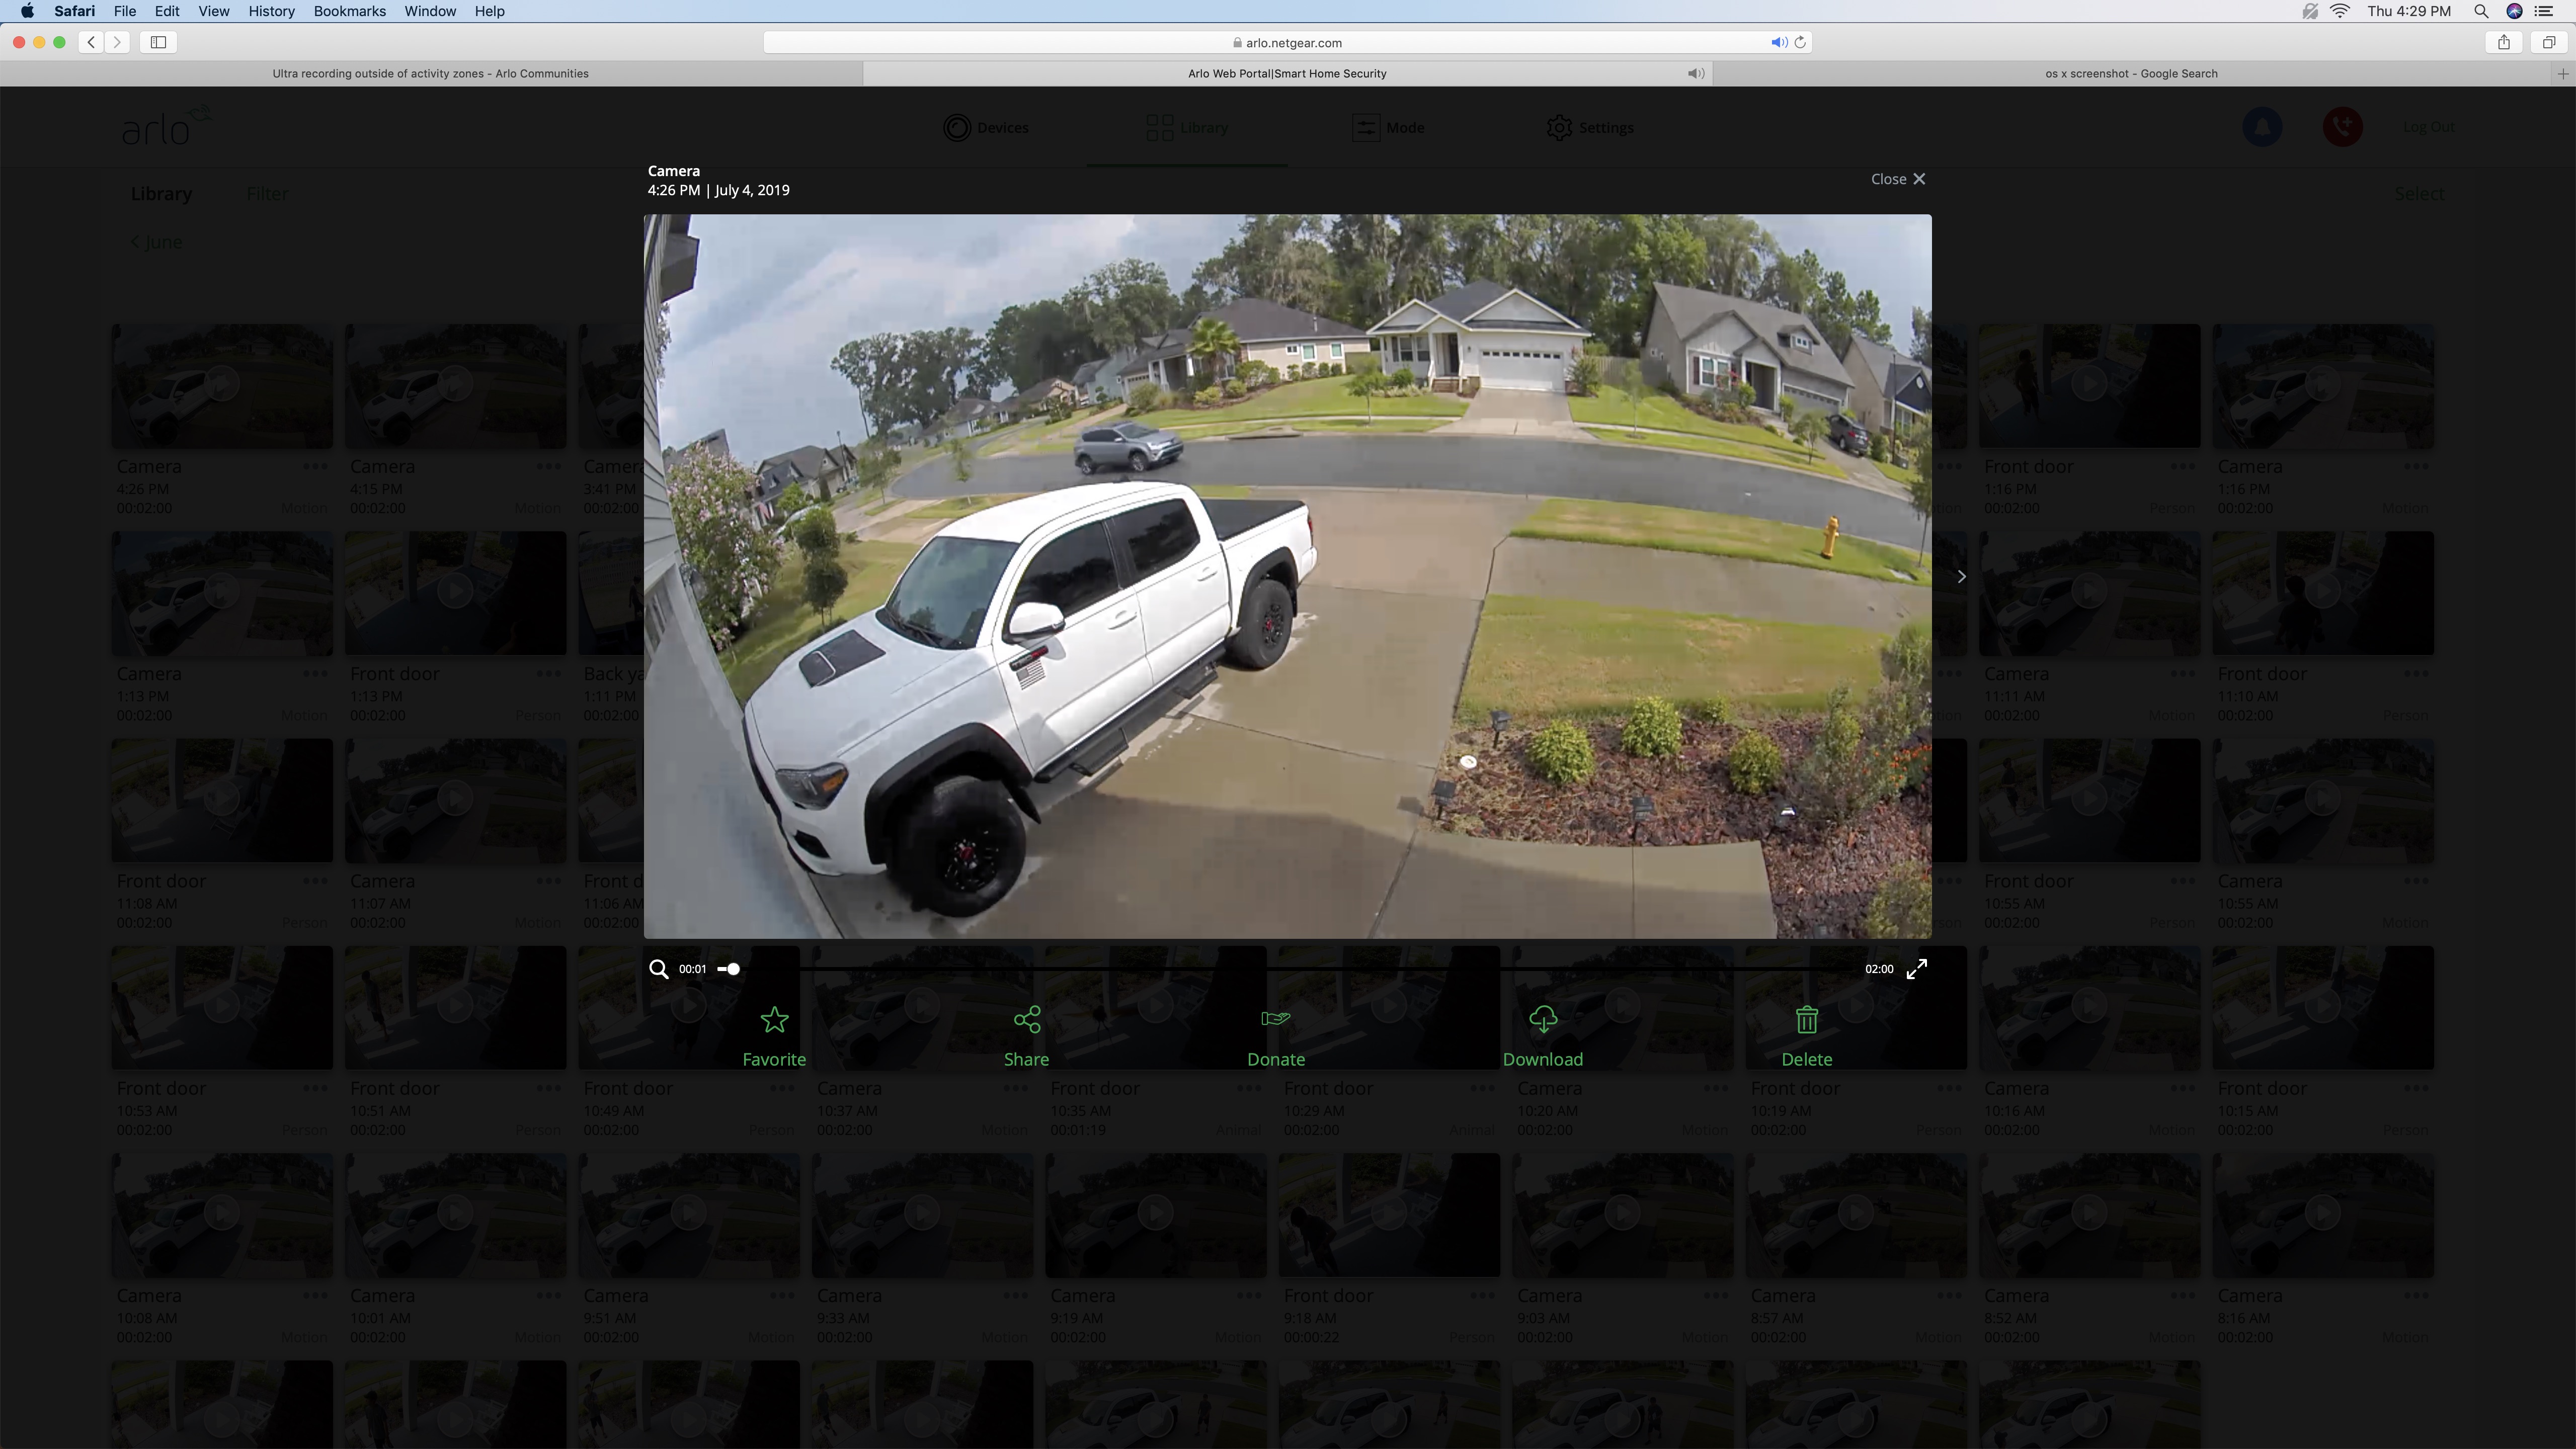Open options for Front door 11:10 AM clip
Screen dimensions: 2576x1449
[x=2416, y=673]
